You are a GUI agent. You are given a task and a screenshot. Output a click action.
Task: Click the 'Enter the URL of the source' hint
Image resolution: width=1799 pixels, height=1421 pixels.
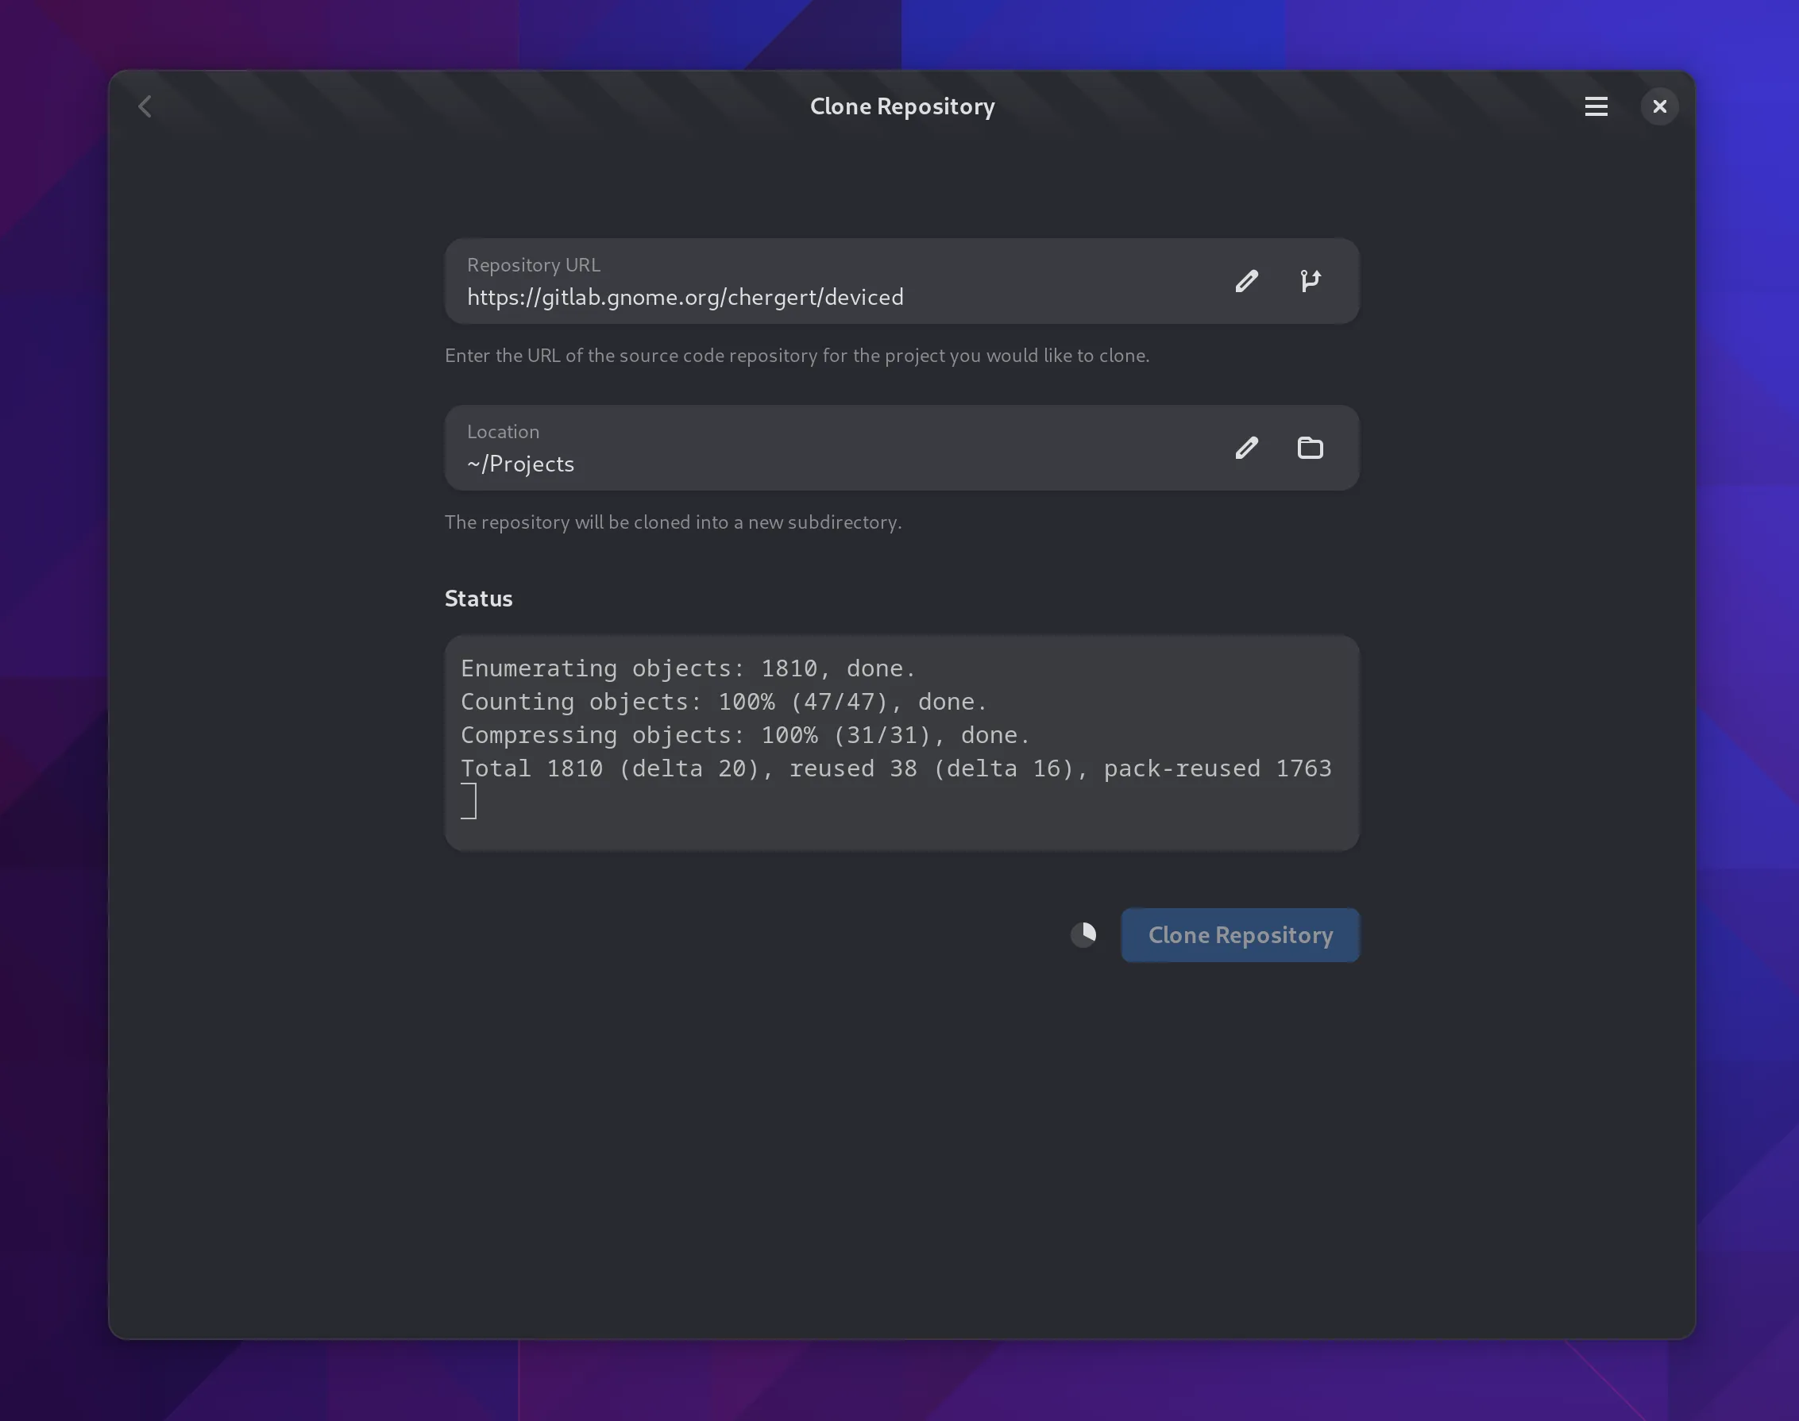pos(796,356)
